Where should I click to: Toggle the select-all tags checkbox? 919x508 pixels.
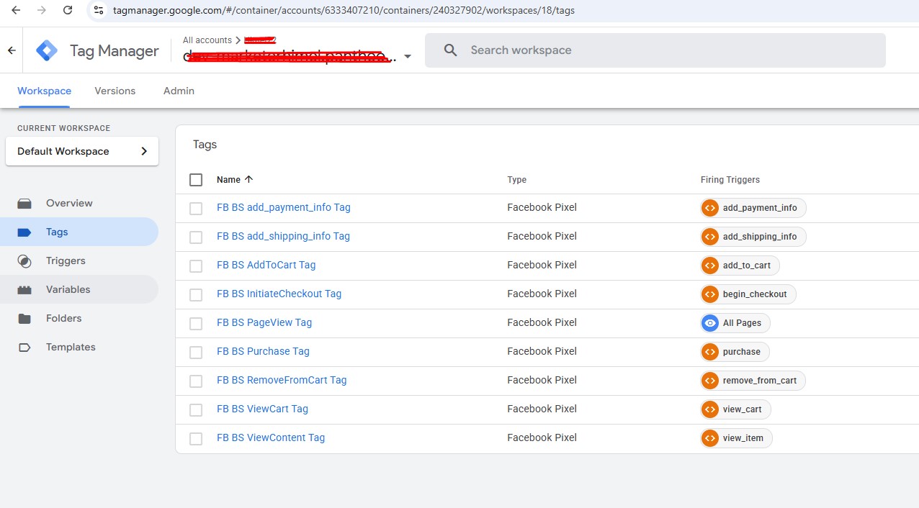pos(196,180)
